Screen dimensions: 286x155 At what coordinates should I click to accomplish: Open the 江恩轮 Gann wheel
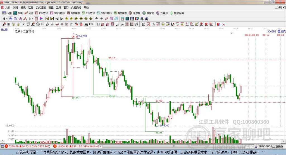(x=135, y=13)
